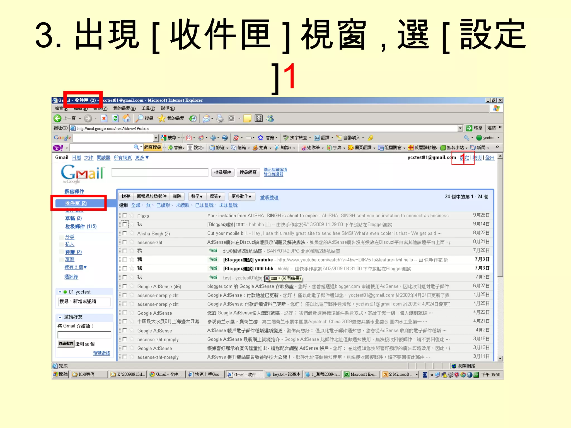This screenshot has width=571, height=428.
Task: Click Yahoo toolbar 字典 dictionary icon
Action: pos(329,148)
